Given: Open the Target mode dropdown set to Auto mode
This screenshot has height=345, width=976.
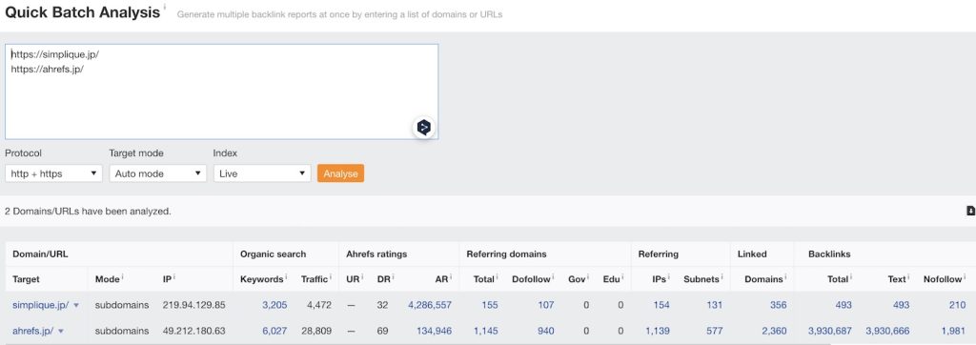Looking at the screenshot, I should coord(158,173).
